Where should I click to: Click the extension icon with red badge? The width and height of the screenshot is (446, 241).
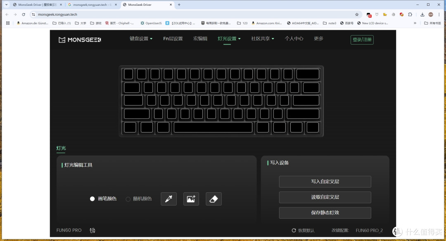[x=369, y=15]
